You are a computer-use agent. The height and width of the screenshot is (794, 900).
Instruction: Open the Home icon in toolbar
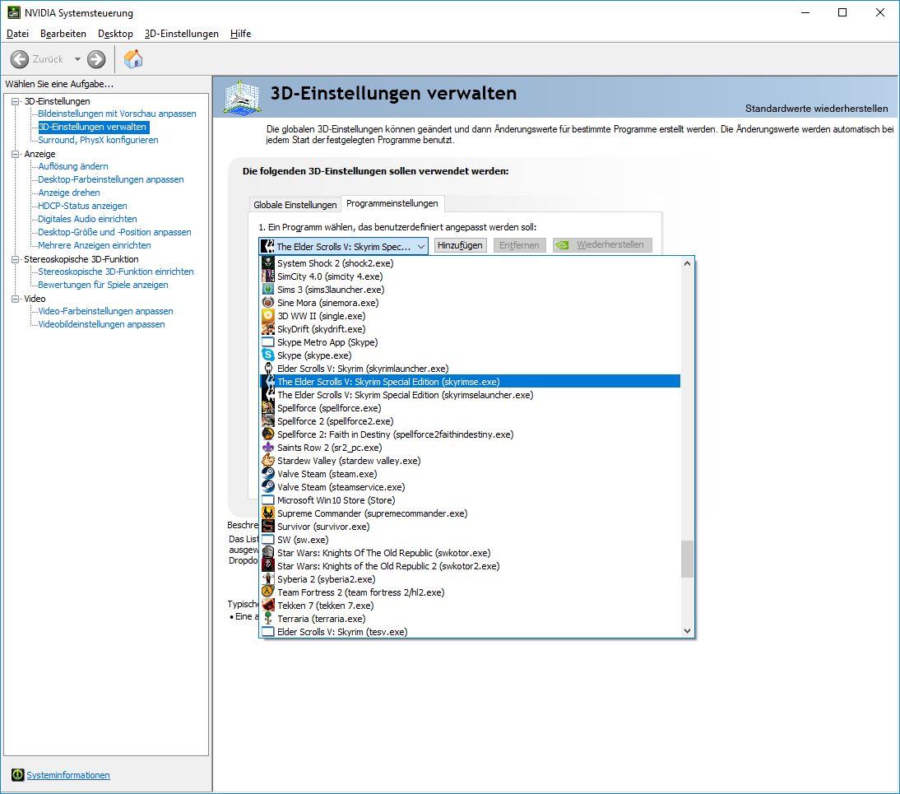(133, 58)
